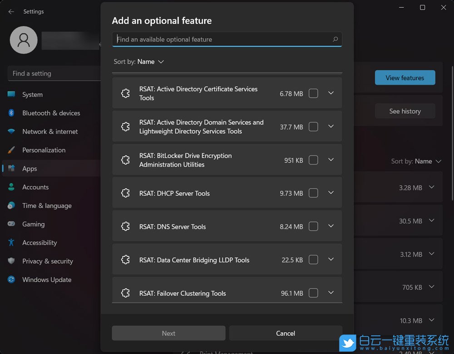Viewport: 454px width, 354px height.
Task: Check RSAT: Active Directory Certificate Services Tools
Action: point(313,94)
